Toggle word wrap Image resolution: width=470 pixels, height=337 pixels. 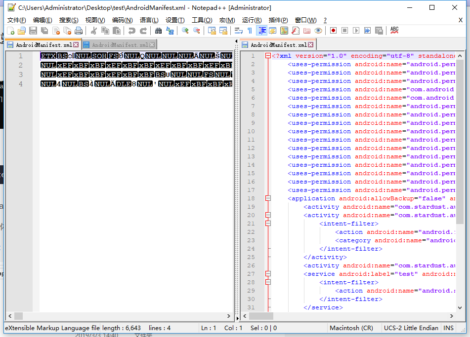[238, 30]
